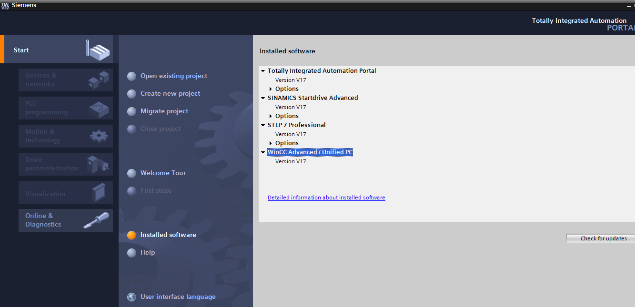This screenshot has height=307, width=635.
Task: Open the Devices & networks portal
Action: click(x=66, y=80)
